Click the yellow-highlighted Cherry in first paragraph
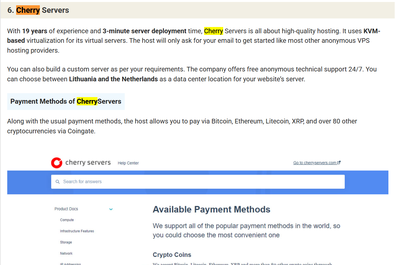 [x=213, y=31]
